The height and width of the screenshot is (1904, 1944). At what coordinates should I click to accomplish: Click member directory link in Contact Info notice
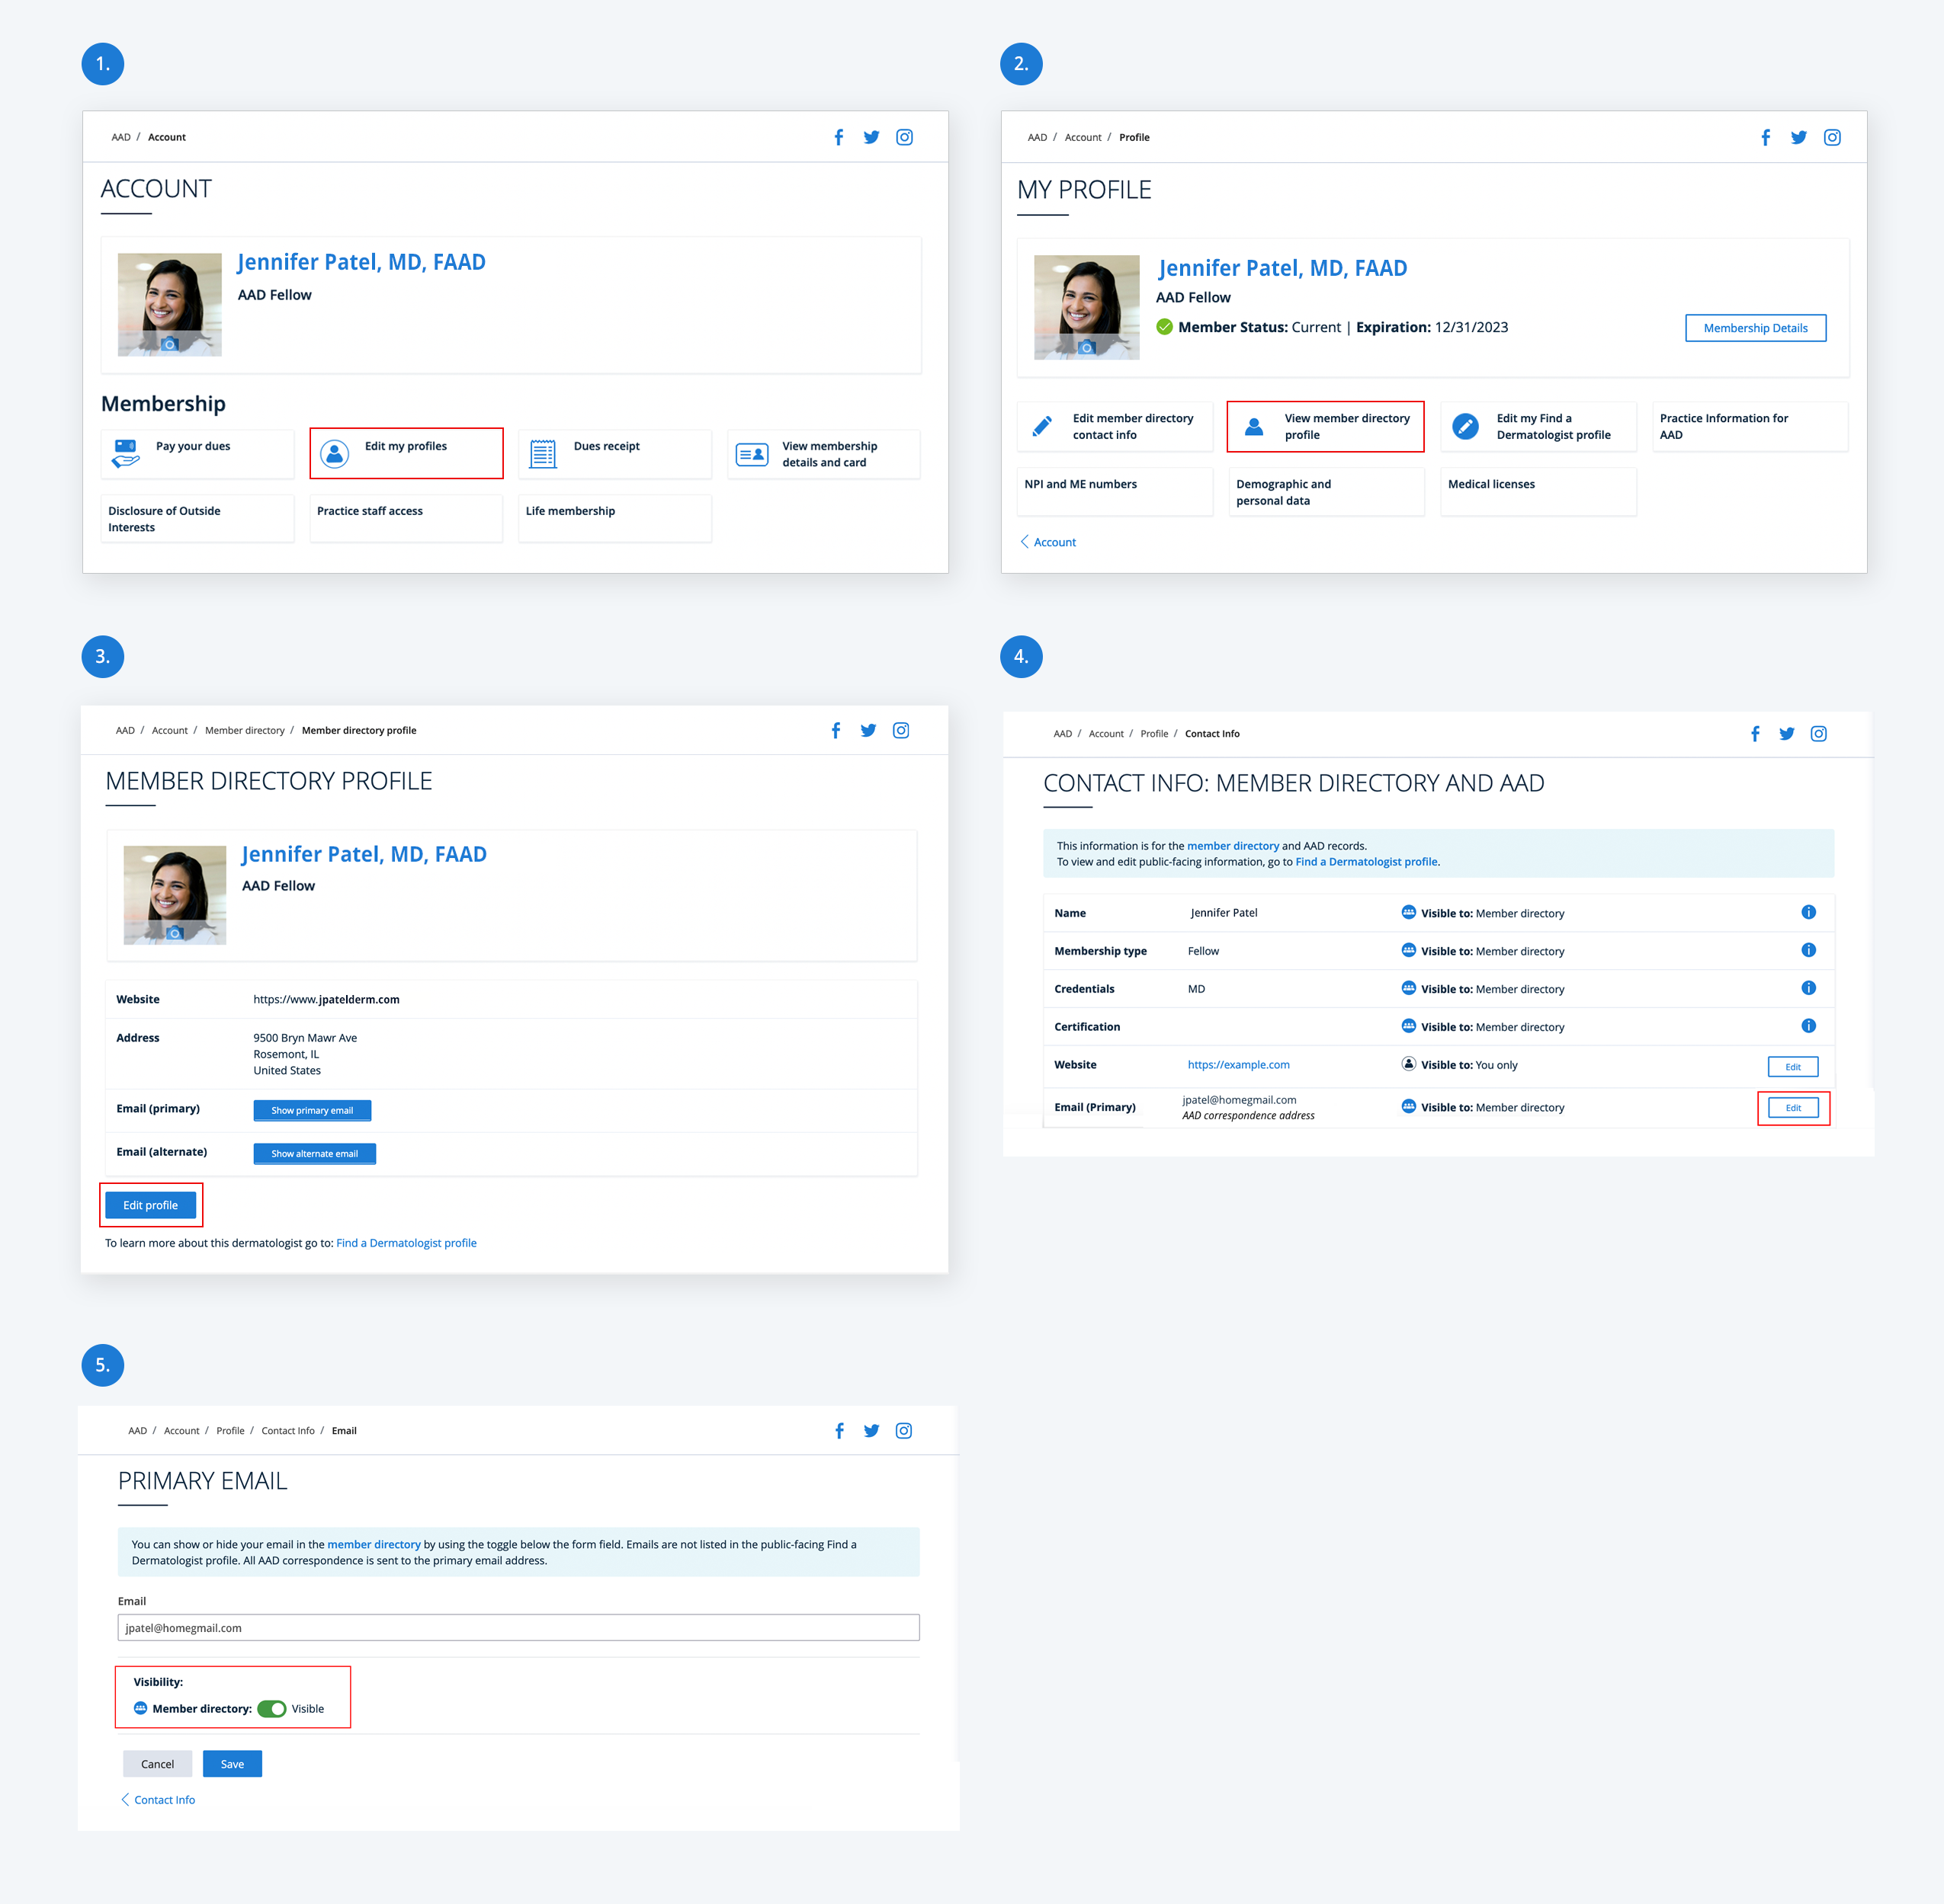[1233, 846]
